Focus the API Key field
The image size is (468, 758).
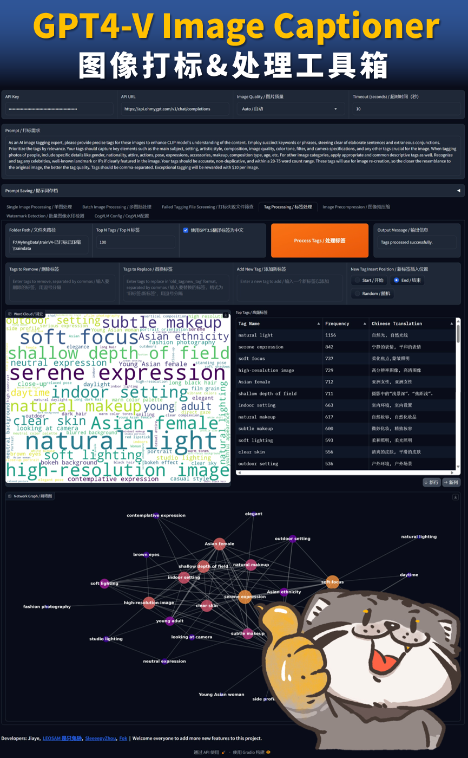tap(60, 109)
